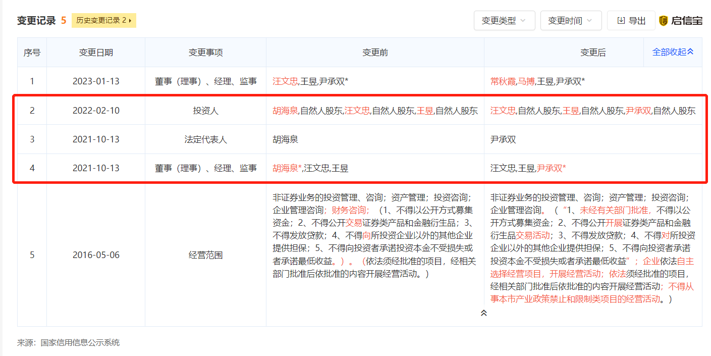Click the double-up chevron beside 全部收起
The height and width of the screenshot is (356, 711).
(690, 52)
